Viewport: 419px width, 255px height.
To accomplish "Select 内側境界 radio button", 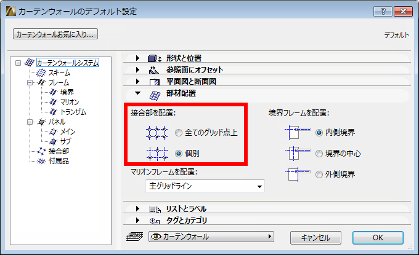I will 319,133.
